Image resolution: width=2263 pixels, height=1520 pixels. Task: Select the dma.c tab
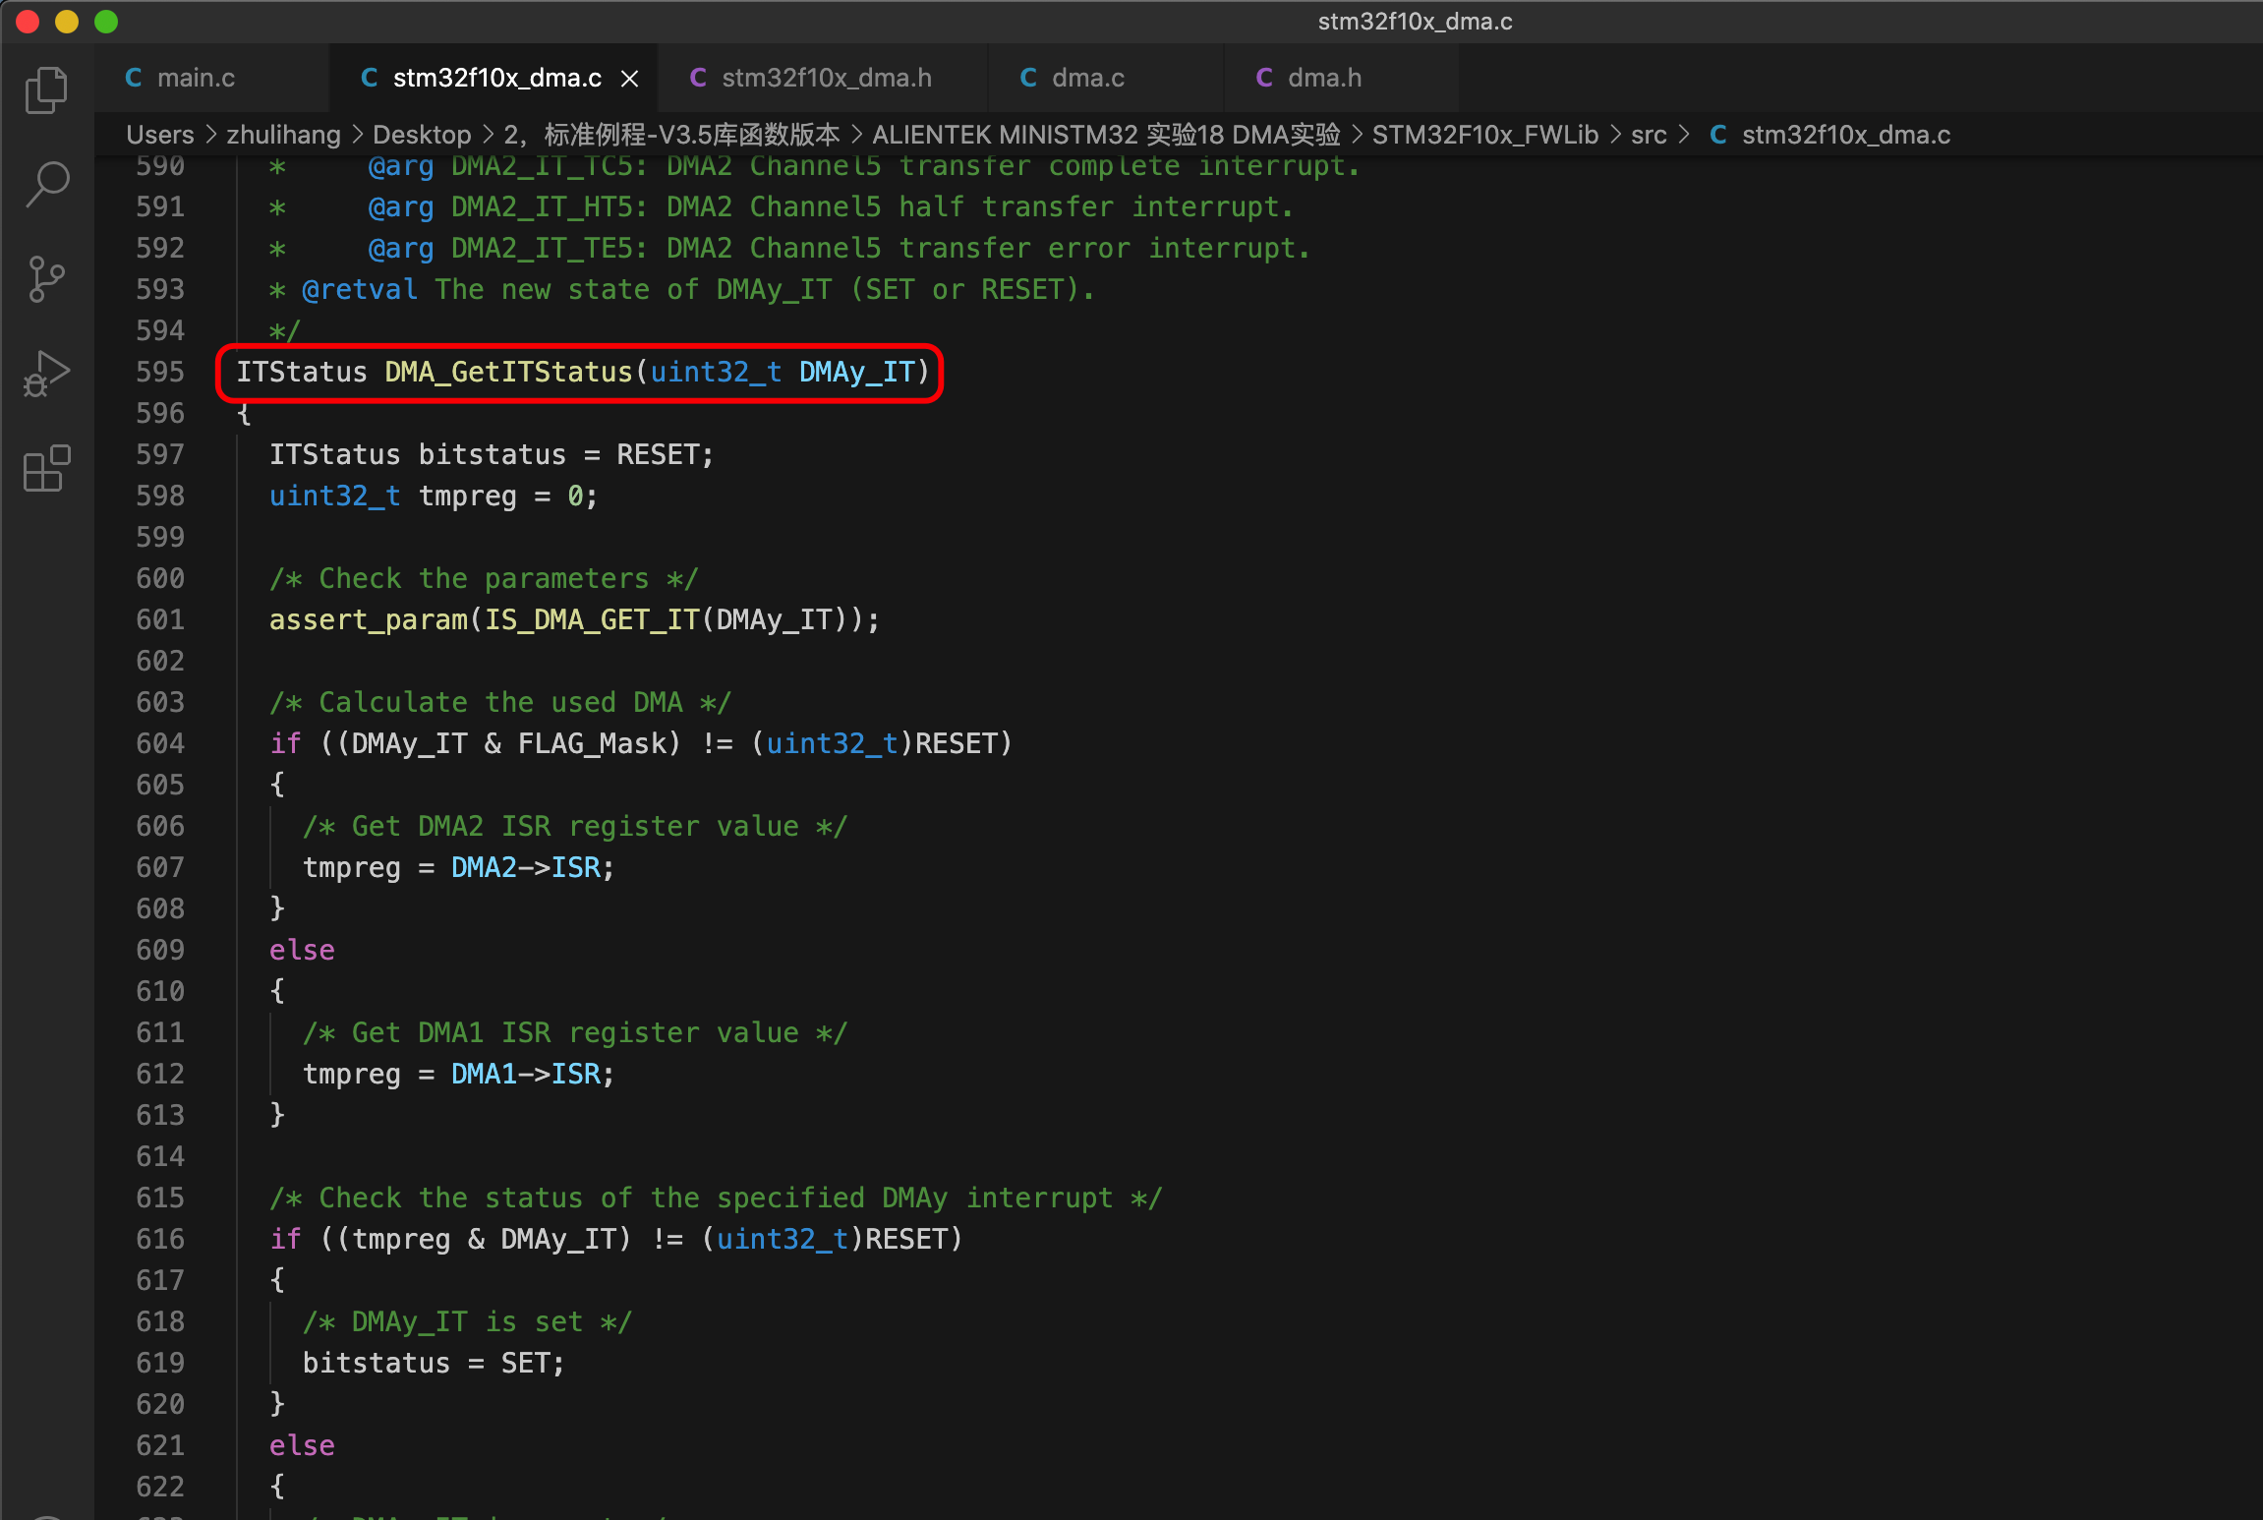[1087, 77]
